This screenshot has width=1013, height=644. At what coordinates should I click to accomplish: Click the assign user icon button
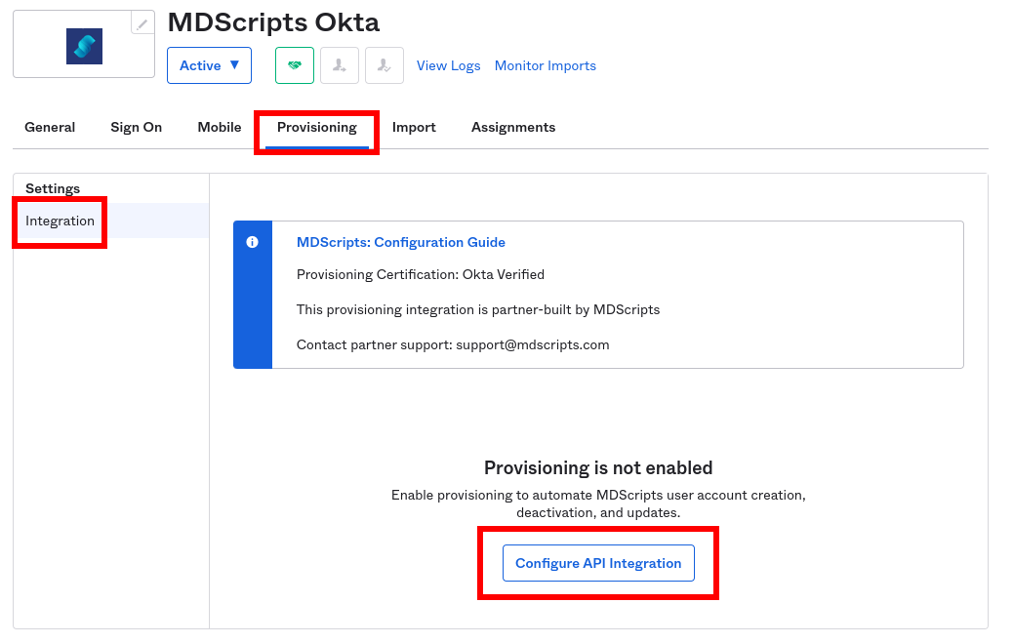click(340, 65)
